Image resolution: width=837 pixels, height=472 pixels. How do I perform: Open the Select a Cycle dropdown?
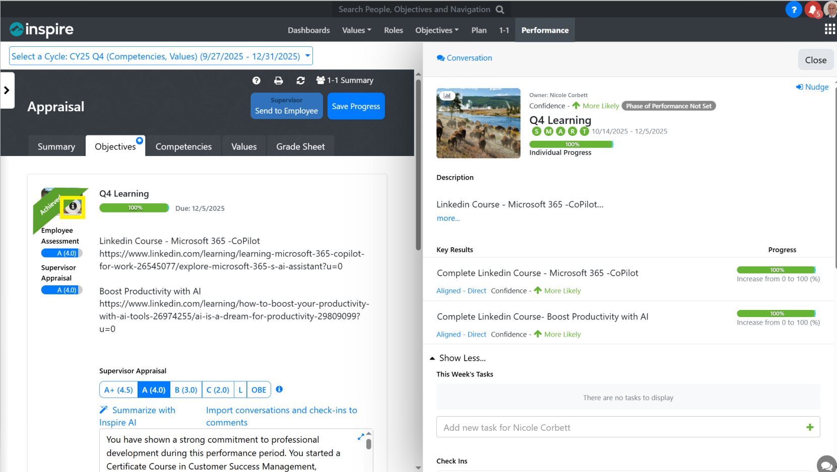coord(161,56)
